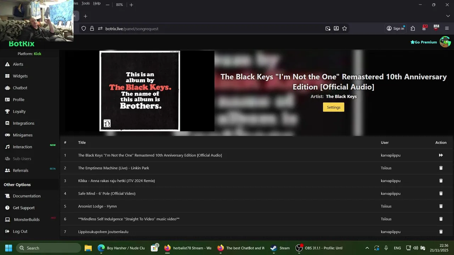
Task: Switch to OBS 31.1.1 taskbar window
Action: (x=319, y=248)
